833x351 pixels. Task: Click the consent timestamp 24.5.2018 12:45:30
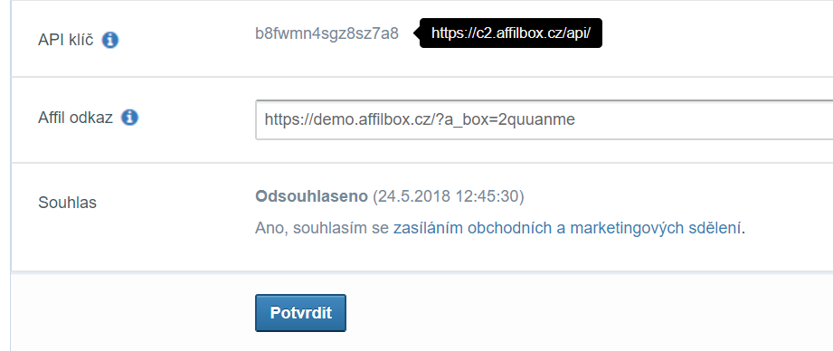(x=449, y=196)
